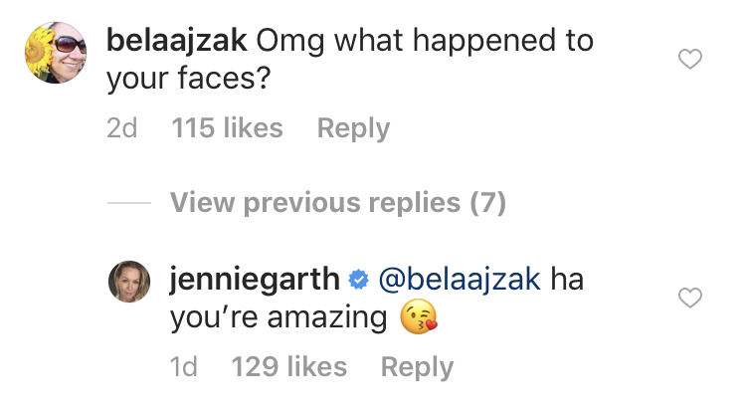Image resolution: width=746 pixels, height=408 pixels.
Task: Show the 115 likes list
Action: click(227, 128)
